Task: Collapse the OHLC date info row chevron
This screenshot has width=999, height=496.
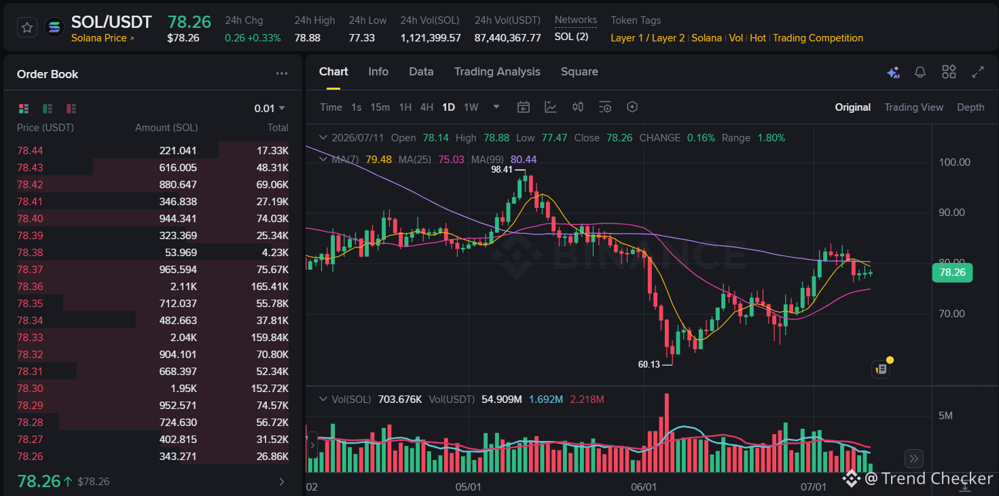Action: pos(323,138)
